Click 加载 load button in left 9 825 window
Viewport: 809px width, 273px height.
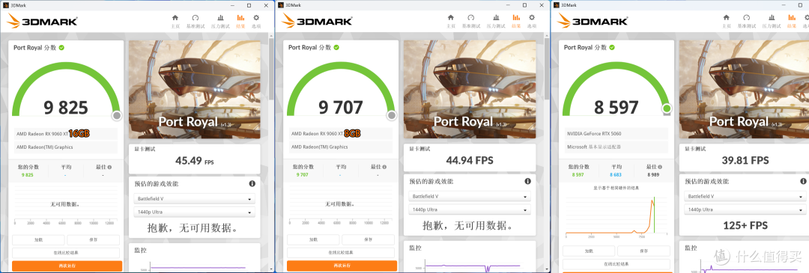click(38, 240)
